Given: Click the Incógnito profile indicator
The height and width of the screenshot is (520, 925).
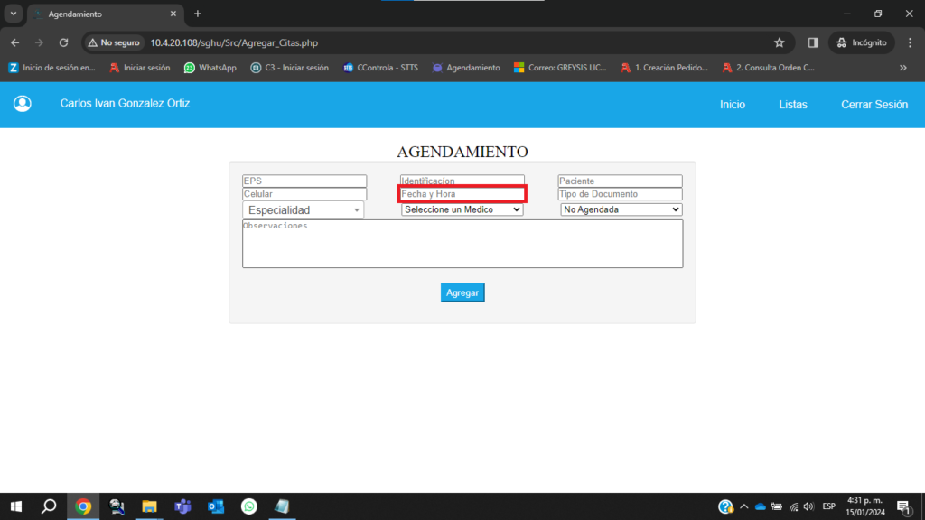Looking at the screenshot, I should click(x=862, y=42).
